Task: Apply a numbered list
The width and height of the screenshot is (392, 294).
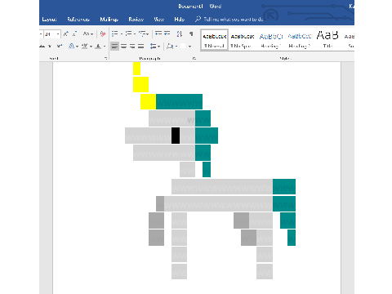Action: 128,33
